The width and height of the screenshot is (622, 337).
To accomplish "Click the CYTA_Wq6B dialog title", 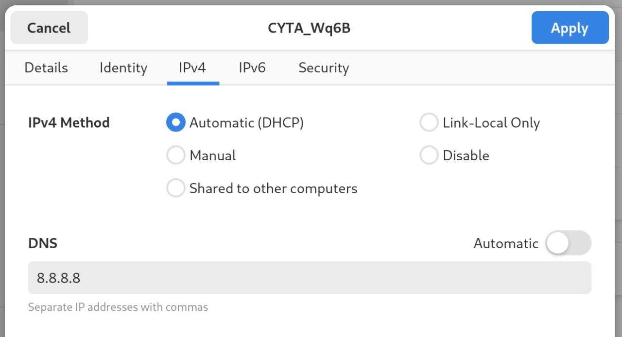I will pos(309,28).
